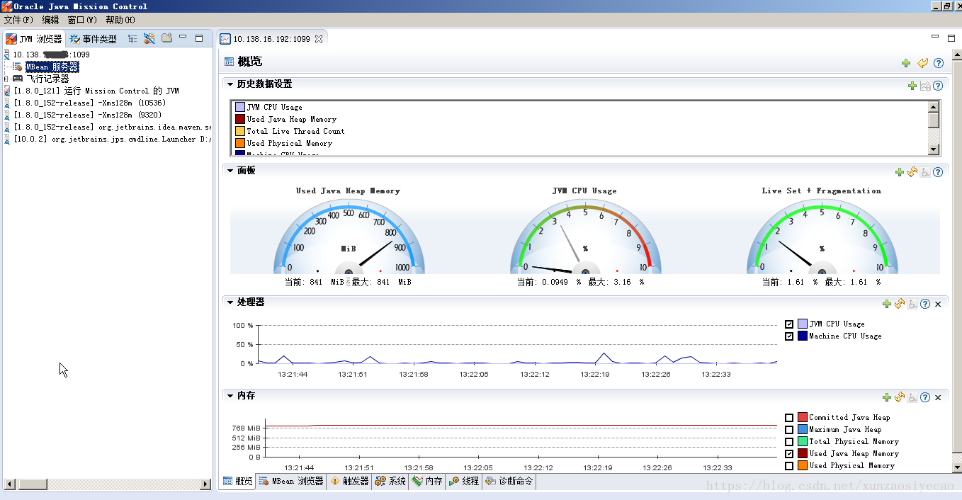
Task: Click Used Physical Memory swatch in history list
Action: pos(240,144)
